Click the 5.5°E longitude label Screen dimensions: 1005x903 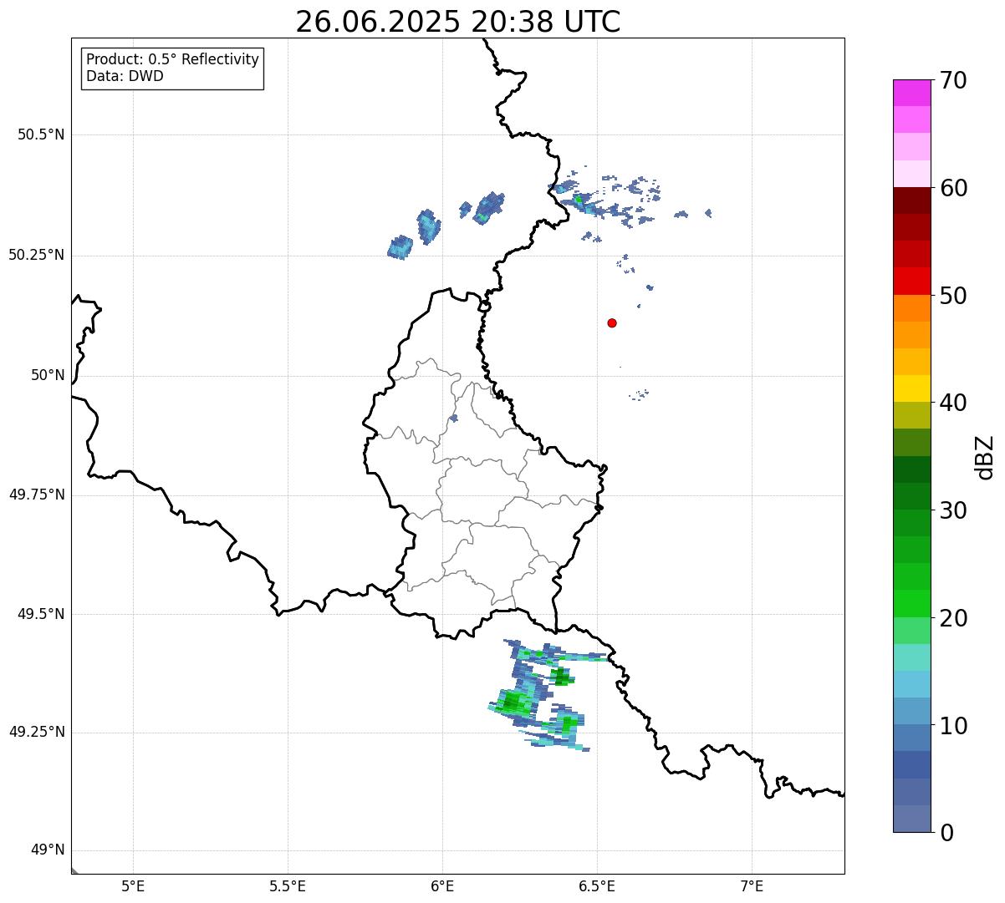tap(288, 885)
